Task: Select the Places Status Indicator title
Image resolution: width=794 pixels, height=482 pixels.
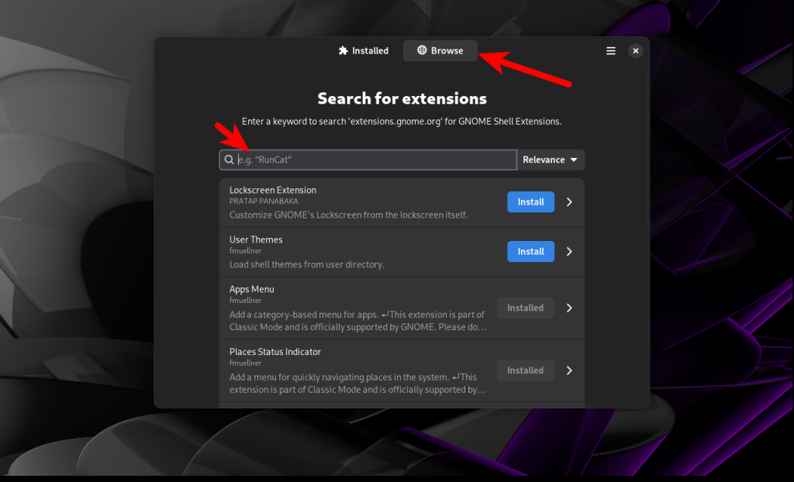Action: coord(275,352)
